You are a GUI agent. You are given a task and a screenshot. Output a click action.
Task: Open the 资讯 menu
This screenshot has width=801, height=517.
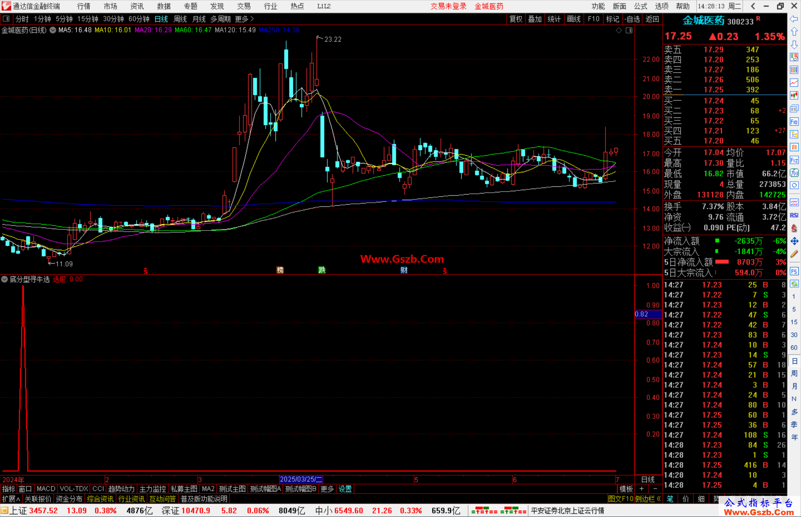point(137,6)
